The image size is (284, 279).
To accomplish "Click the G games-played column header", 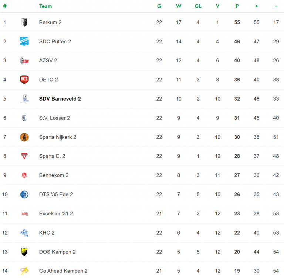I will tap(159, 6).
